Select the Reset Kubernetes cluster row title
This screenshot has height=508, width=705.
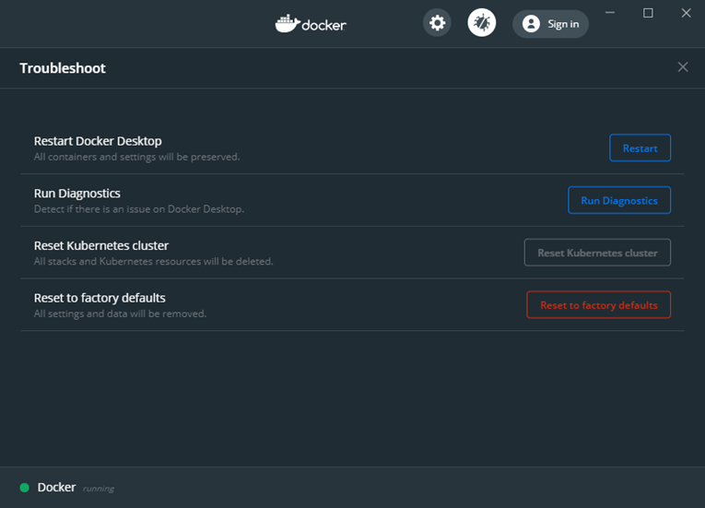click(x=101, y=245)
